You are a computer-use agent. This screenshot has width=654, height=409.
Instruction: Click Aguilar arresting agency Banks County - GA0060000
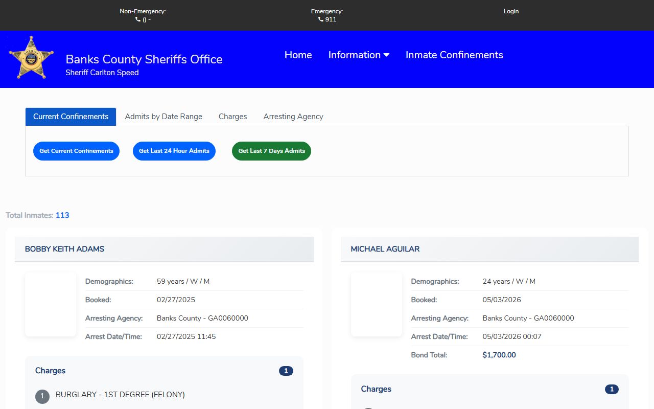(528, 318)
